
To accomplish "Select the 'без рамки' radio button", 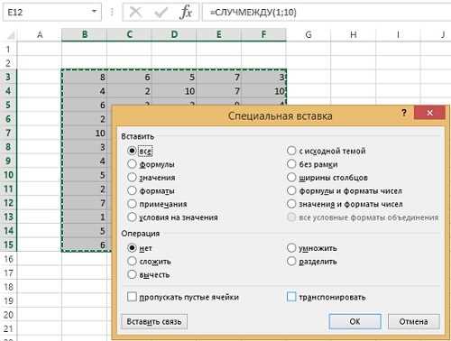I will tap(291, 164).
